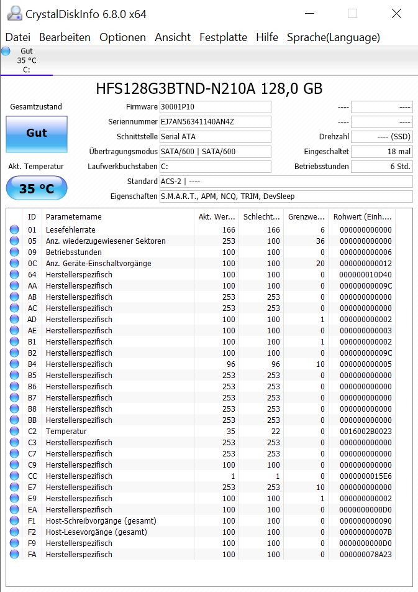Click the blue status orb beside drive C: tab
This screenshot has height=592, width=418.
6,51
